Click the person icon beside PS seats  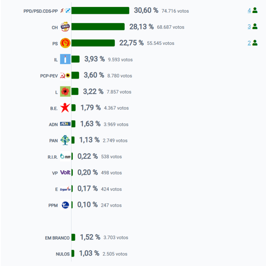pyautogui.click(x=255, y=43)
